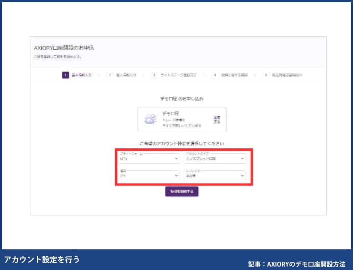Click the デモ口座 account card
The width and height of the screenshot is (353, 270).
tap(182, 120)
